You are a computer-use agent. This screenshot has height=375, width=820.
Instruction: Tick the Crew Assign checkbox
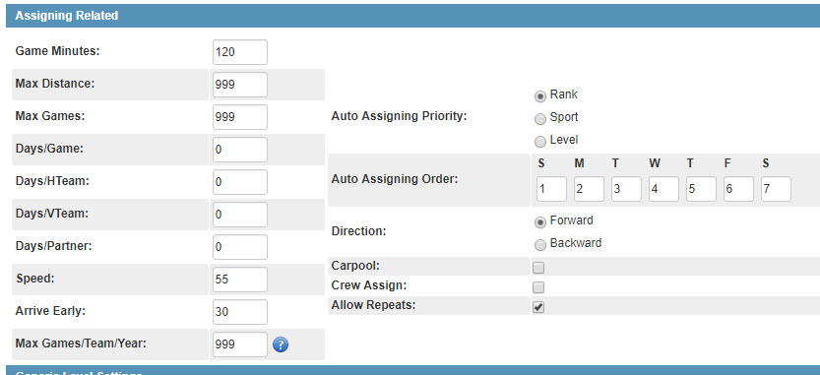538,287
